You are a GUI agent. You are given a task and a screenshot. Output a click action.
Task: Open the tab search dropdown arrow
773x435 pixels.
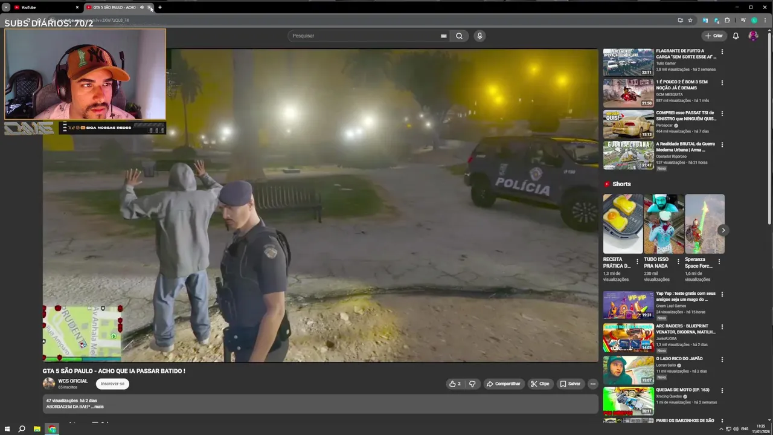6,7
